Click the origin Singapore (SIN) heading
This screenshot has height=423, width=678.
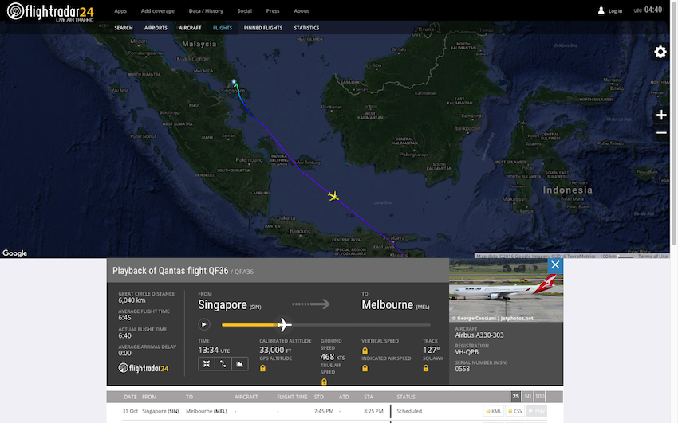[230, 305]
